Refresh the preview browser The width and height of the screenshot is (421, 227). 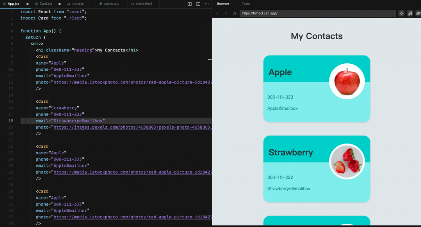tap(234, 14)
